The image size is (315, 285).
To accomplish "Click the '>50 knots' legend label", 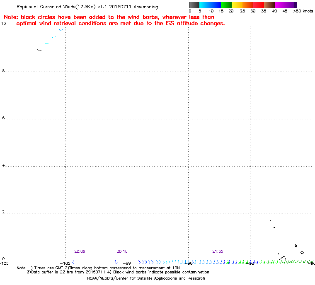I will tap(303, 11).
